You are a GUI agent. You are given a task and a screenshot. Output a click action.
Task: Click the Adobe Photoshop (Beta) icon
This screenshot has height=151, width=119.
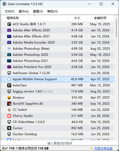click(x=9, y=49)
